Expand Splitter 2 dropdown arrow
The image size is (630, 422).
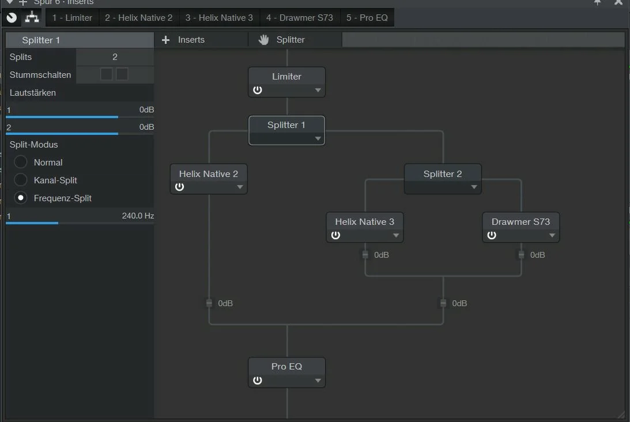pyautogui.click(x=473, y=187)
